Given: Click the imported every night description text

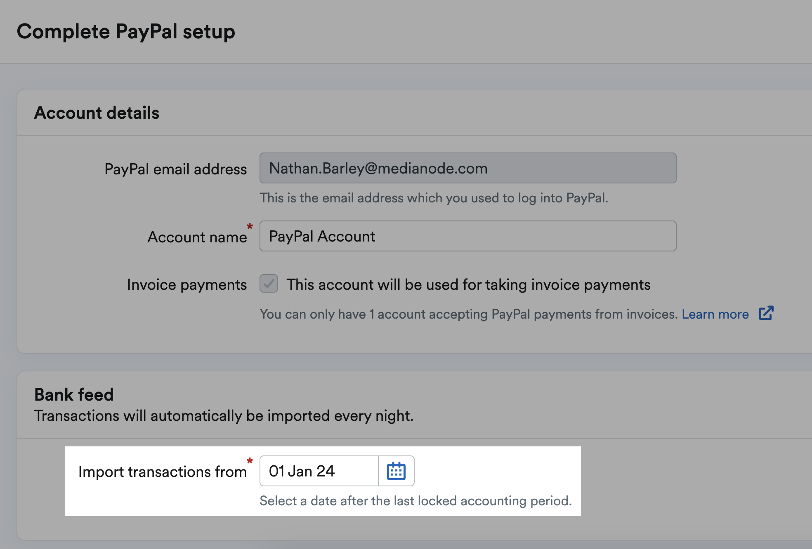Looking at the screenshot, I should (x=224, y=416).
